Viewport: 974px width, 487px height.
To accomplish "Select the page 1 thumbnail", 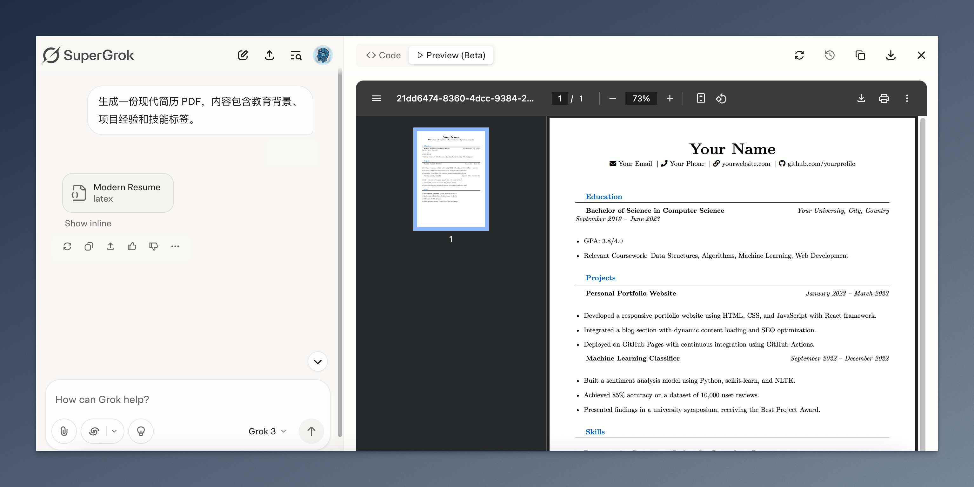I will tap(451, 179).
